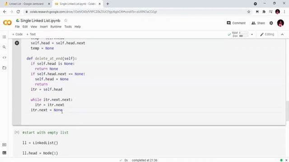Screen dimensions: 289x162
Task: Open Chrome extensions puzzle icon
Action: (x=264, y=12)
